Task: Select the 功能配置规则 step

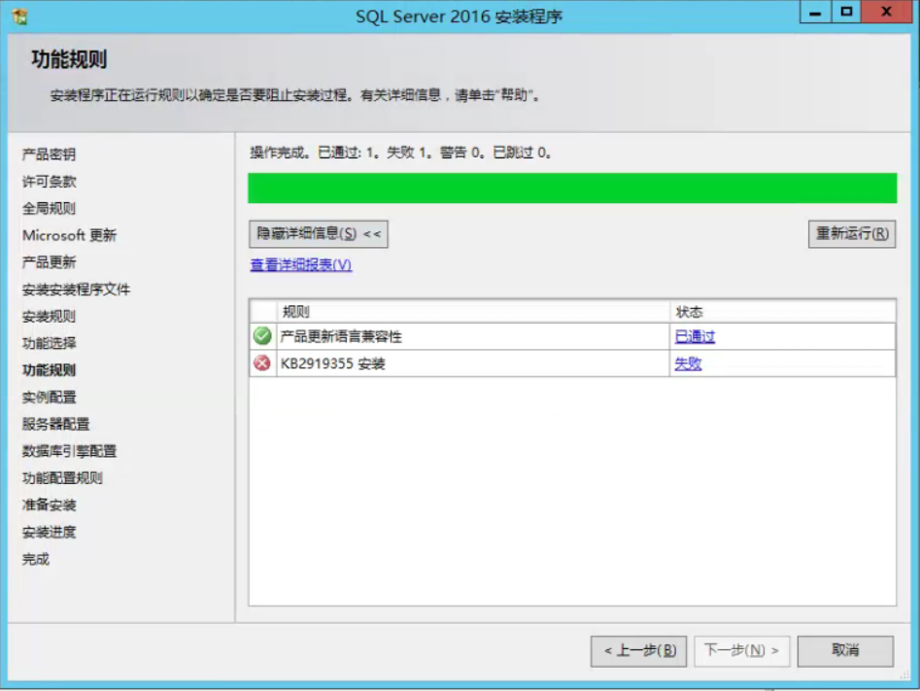Action: 62,478
